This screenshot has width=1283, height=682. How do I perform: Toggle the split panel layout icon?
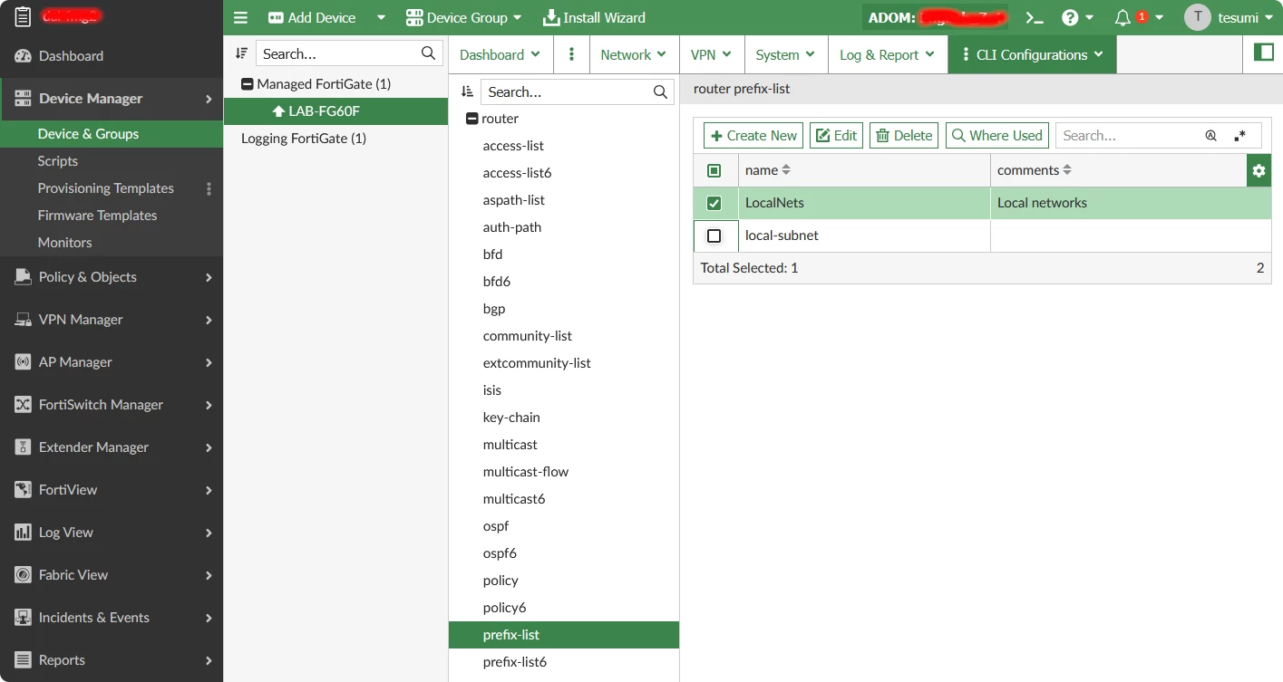(1263, 53)
